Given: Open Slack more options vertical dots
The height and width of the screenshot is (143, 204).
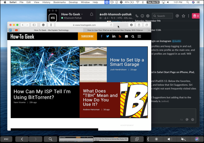Looking at the screenshot, I should click(x=189, y=16).
